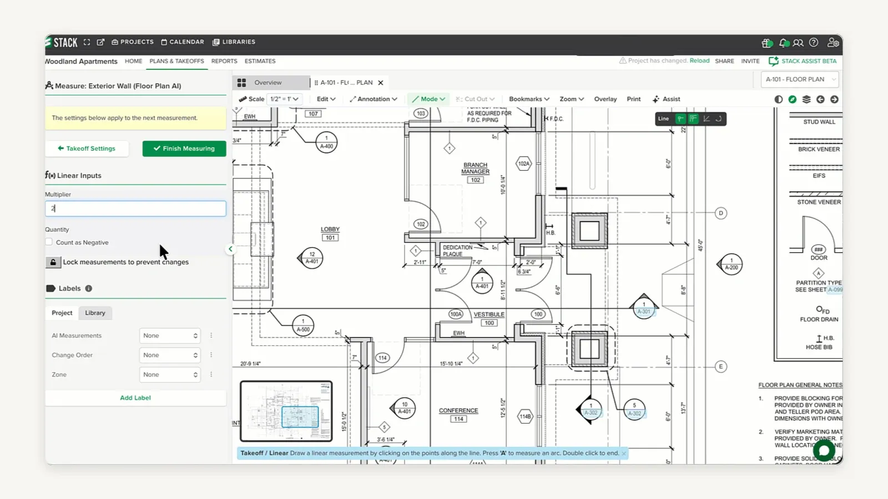The image size is (888, 499).
Task: Open AI Measurements label options menu
Action: pos(211,335)
